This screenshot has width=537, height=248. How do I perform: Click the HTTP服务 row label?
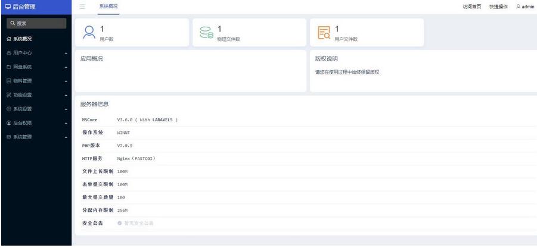point(92,159)
